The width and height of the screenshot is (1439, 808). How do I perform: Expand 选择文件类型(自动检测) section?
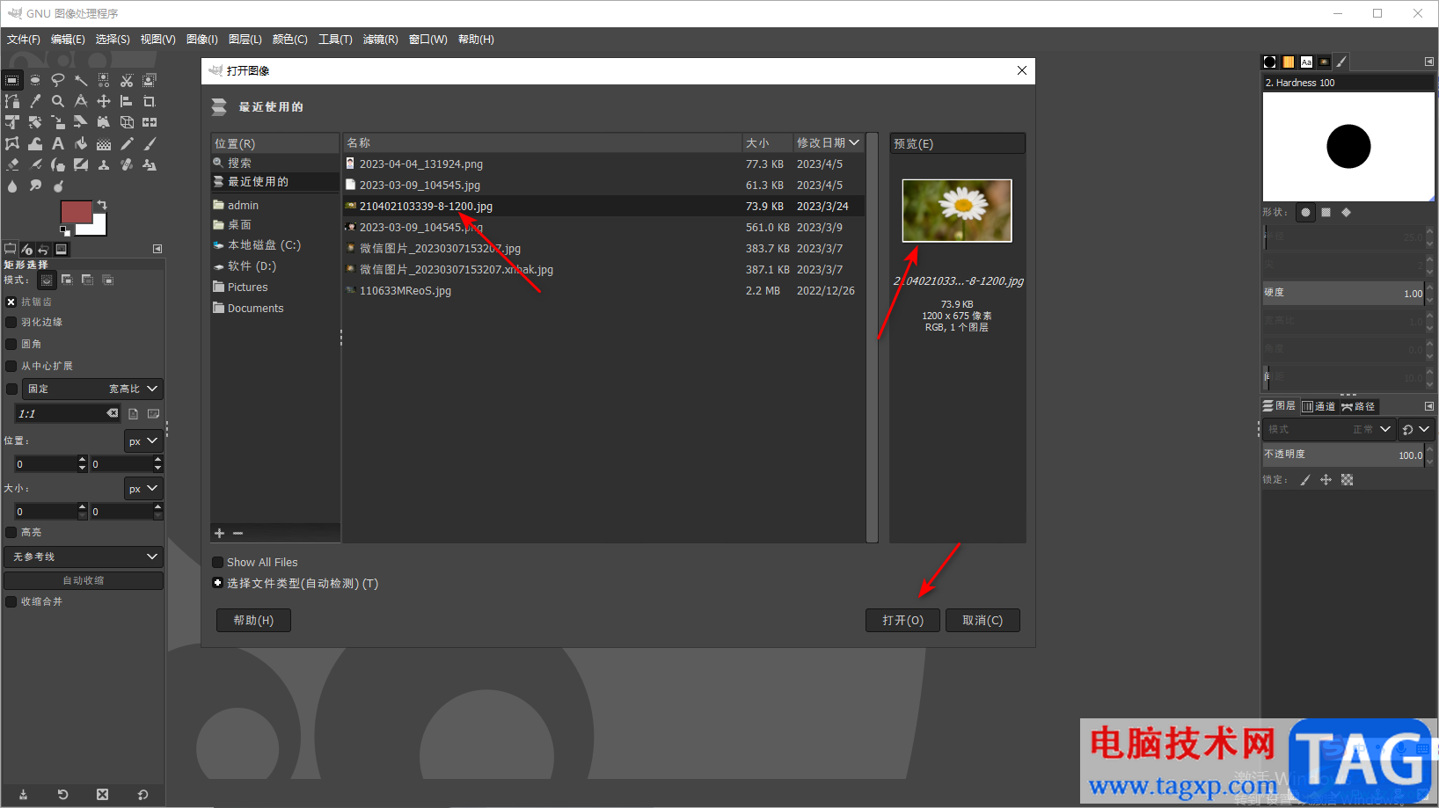(x=217, y=583)
